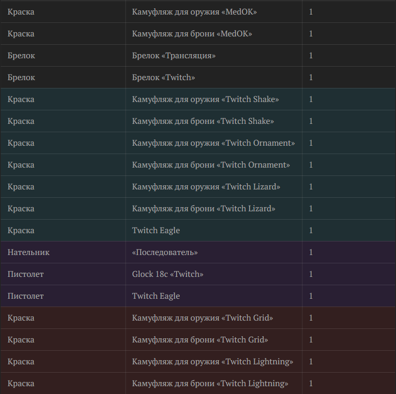The image size is (396, 394).
Task: Click quantity value in Glock 18c row
Action: point(311,274)
